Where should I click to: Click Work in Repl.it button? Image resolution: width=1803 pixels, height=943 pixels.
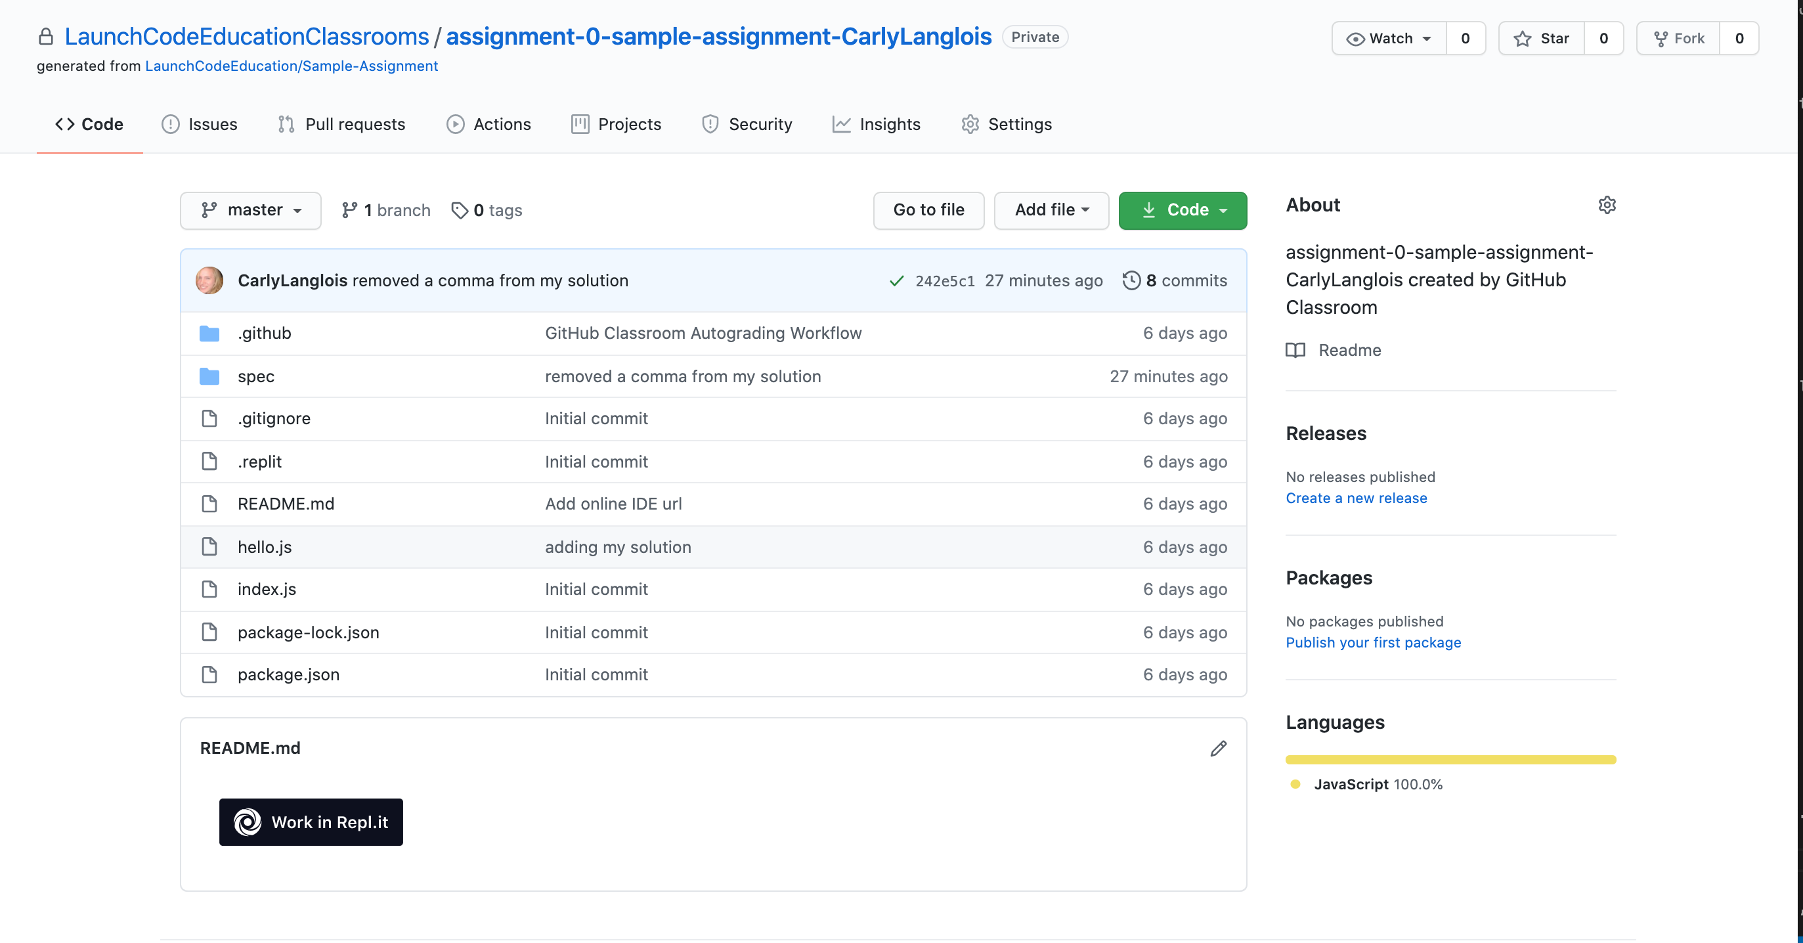tap(310, 822)
